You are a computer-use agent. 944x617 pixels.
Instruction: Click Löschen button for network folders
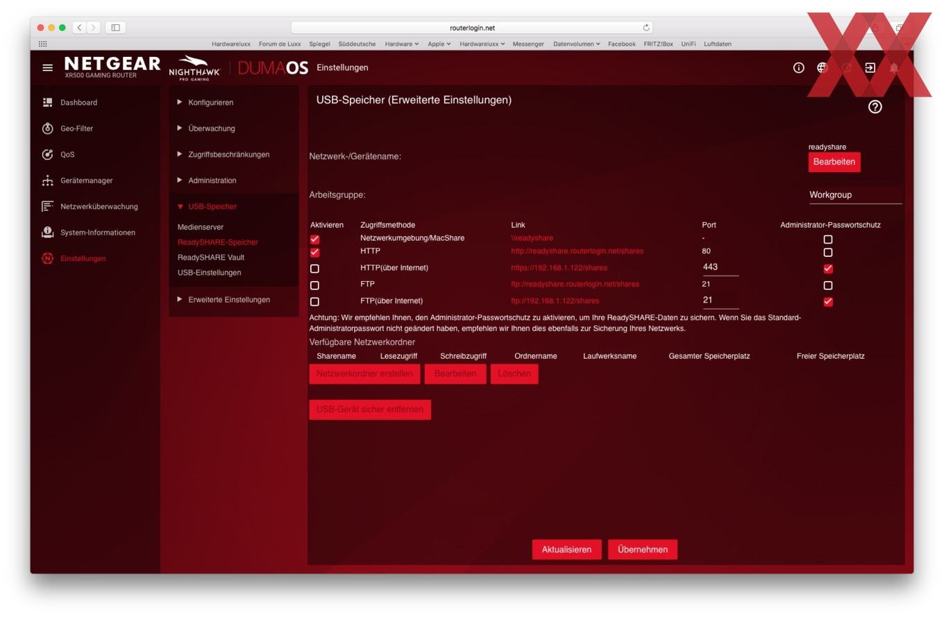[514, 373]
